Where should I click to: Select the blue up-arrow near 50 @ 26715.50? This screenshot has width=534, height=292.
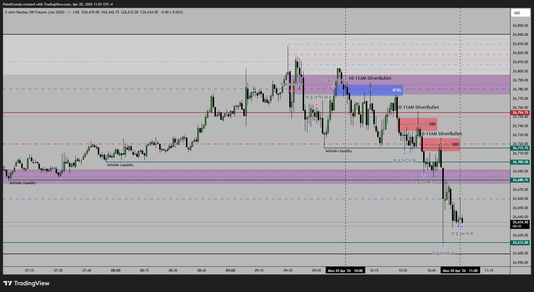[x=404, y=154]
